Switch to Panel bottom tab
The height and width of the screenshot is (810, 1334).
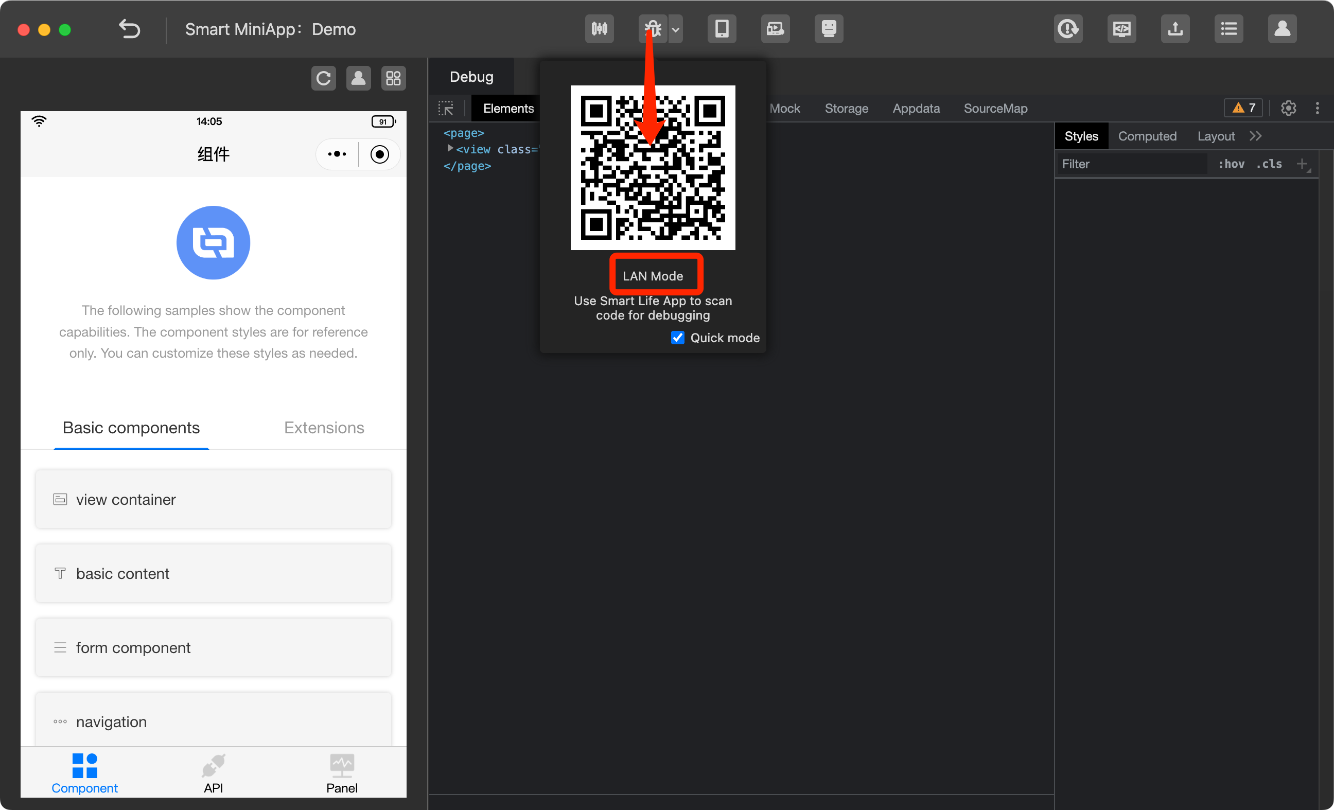[342, 773]
